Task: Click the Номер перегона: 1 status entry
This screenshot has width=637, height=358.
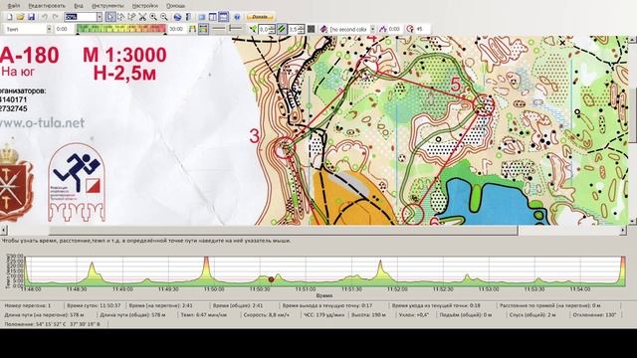Action: [x=28, y=305]
